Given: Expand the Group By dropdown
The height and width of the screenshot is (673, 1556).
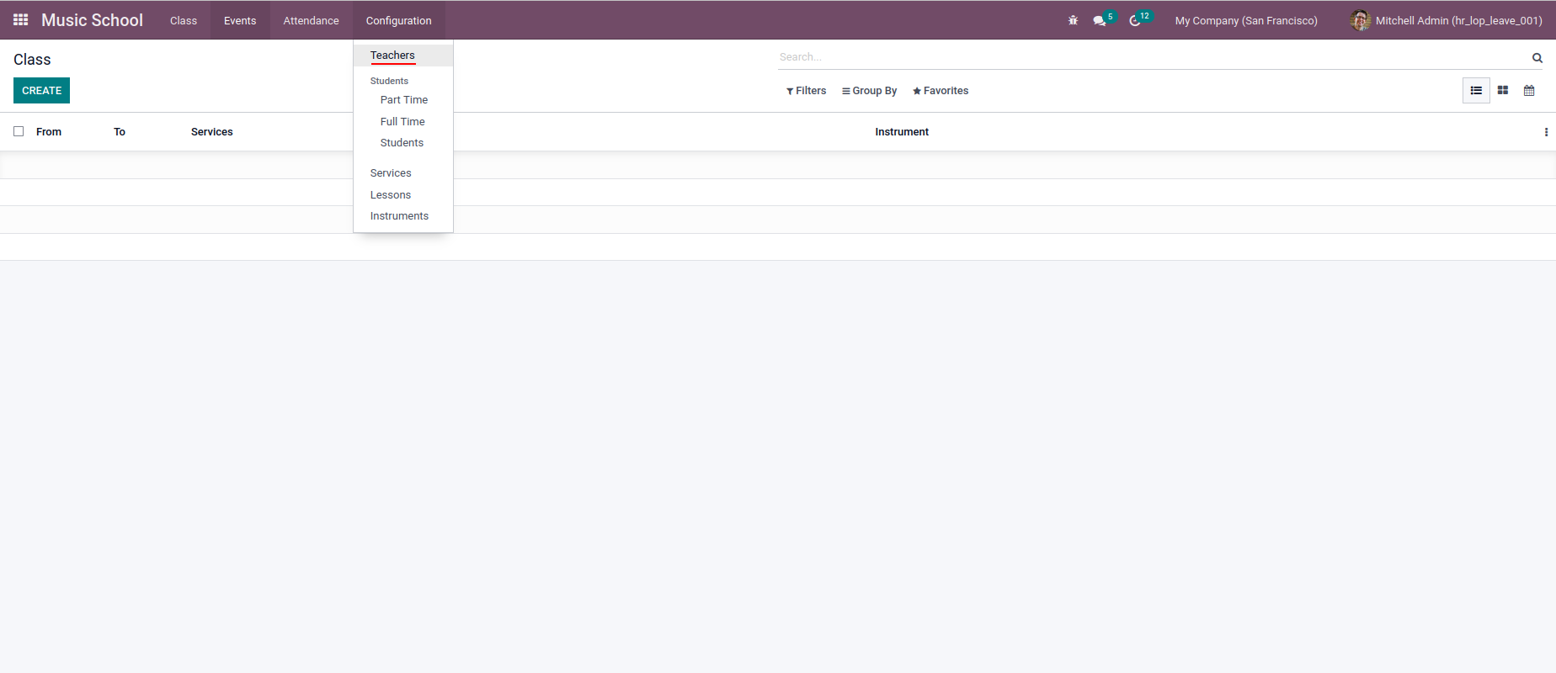Looking at the screenshot, I should click(x=869, y=91).
